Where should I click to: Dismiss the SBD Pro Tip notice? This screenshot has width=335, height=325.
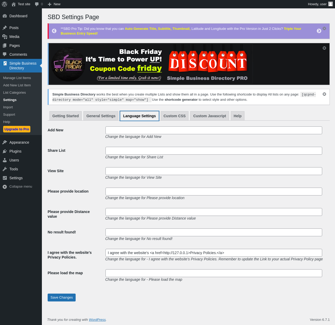324,28
